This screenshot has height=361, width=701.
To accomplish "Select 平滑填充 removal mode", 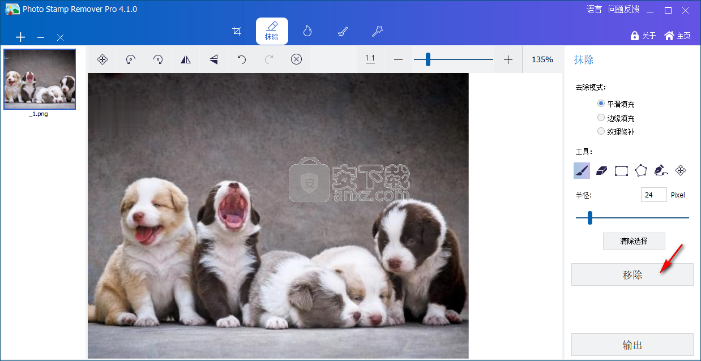I will 601,104.
